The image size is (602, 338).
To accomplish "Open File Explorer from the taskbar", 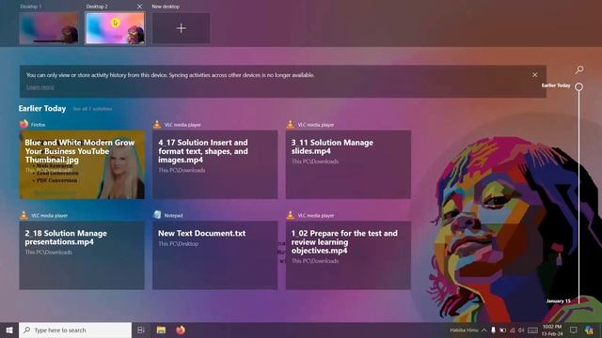I will [x=161, y=330].
